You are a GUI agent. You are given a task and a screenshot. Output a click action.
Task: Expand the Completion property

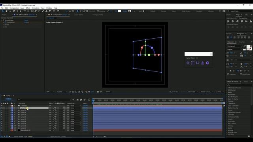(4, 22)
